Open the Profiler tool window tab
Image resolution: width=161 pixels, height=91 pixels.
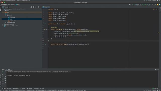point(36,88)
